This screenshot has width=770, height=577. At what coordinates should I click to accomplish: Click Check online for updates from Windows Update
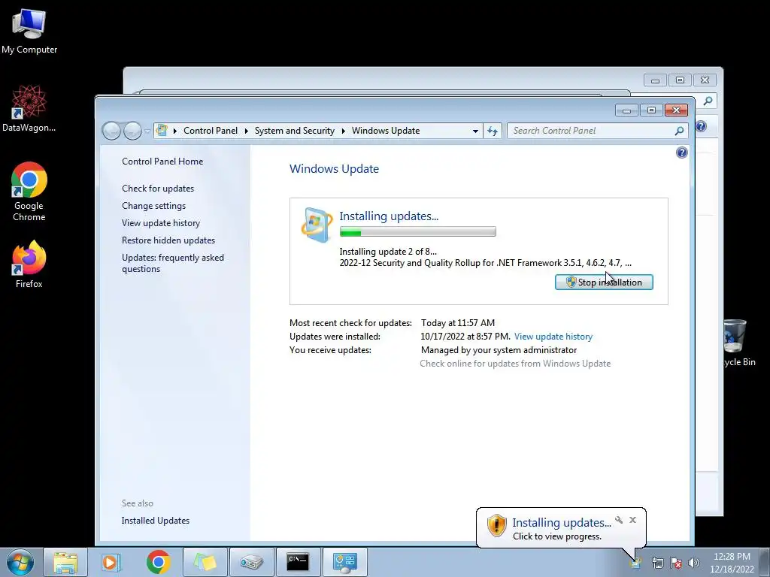coord(515,364)
